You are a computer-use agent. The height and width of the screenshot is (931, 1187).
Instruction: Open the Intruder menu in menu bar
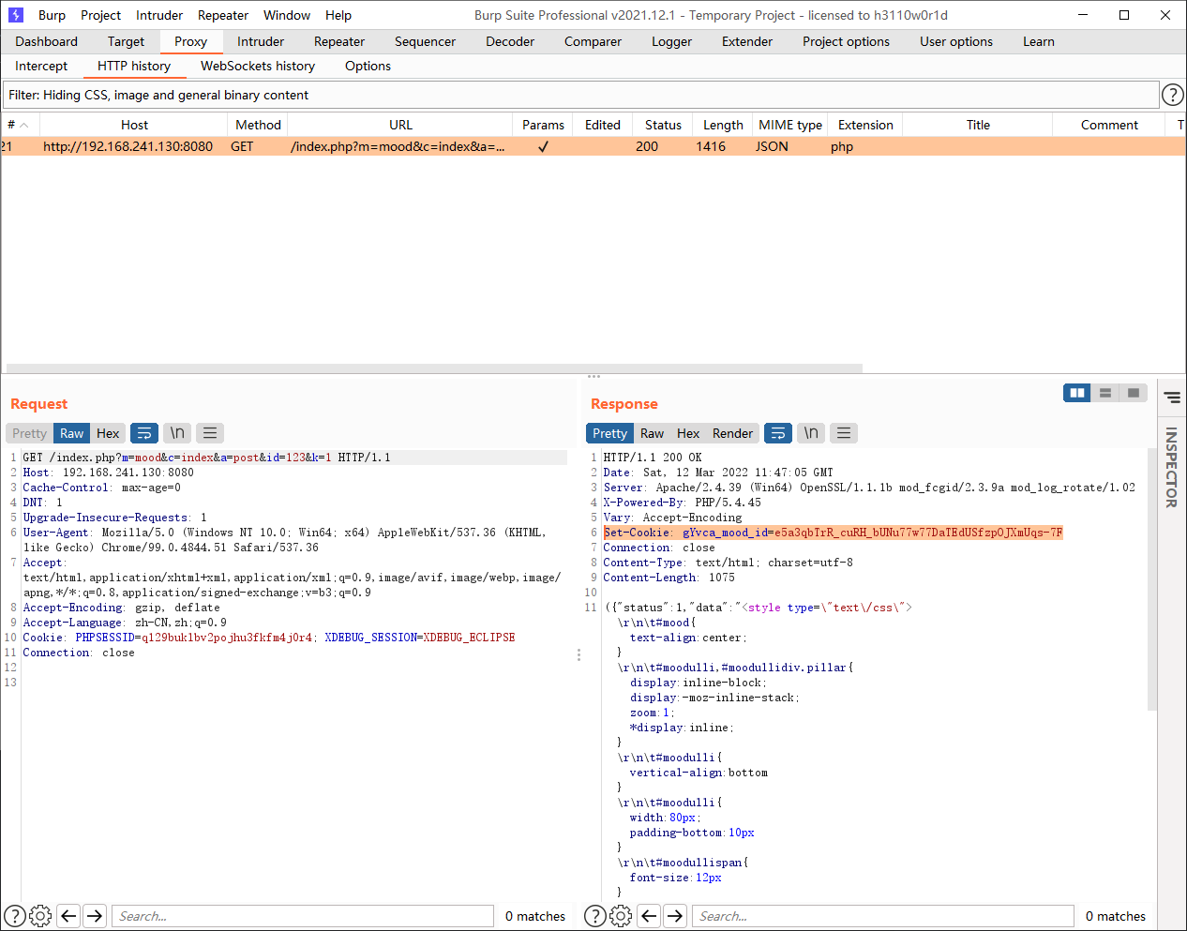click(159, 15)
